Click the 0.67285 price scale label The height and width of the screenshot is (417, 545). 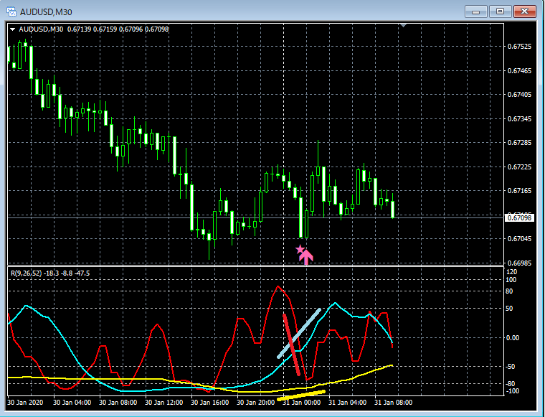(519, 143)
